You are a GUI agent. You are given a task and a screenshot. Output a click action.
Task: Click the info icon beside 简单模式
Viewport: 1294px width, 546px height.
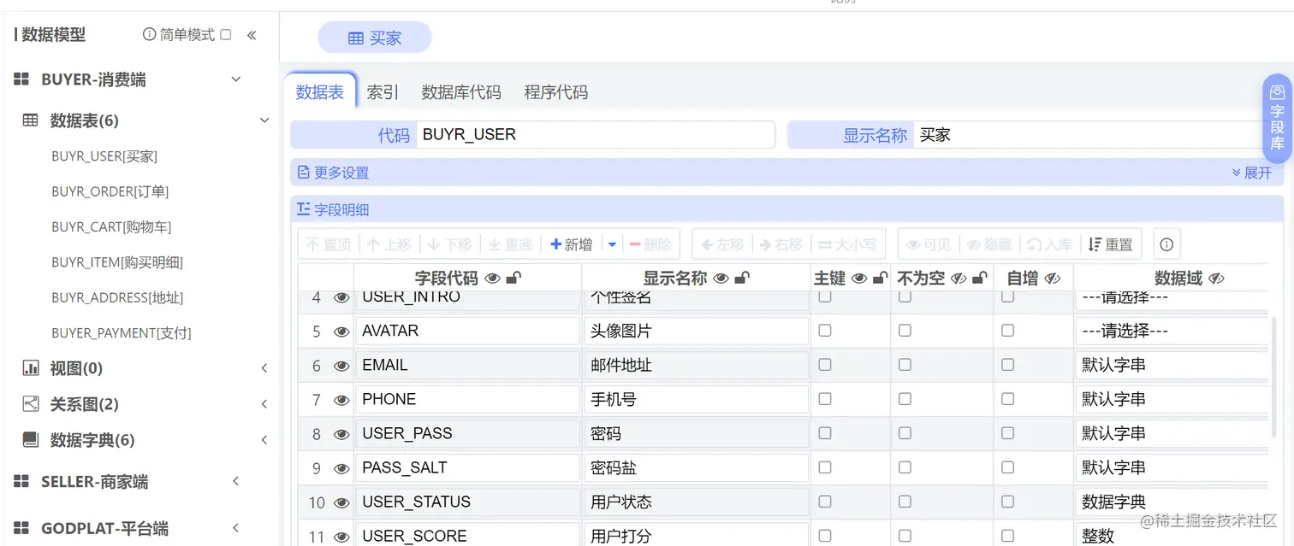click(x=150, y=35)
